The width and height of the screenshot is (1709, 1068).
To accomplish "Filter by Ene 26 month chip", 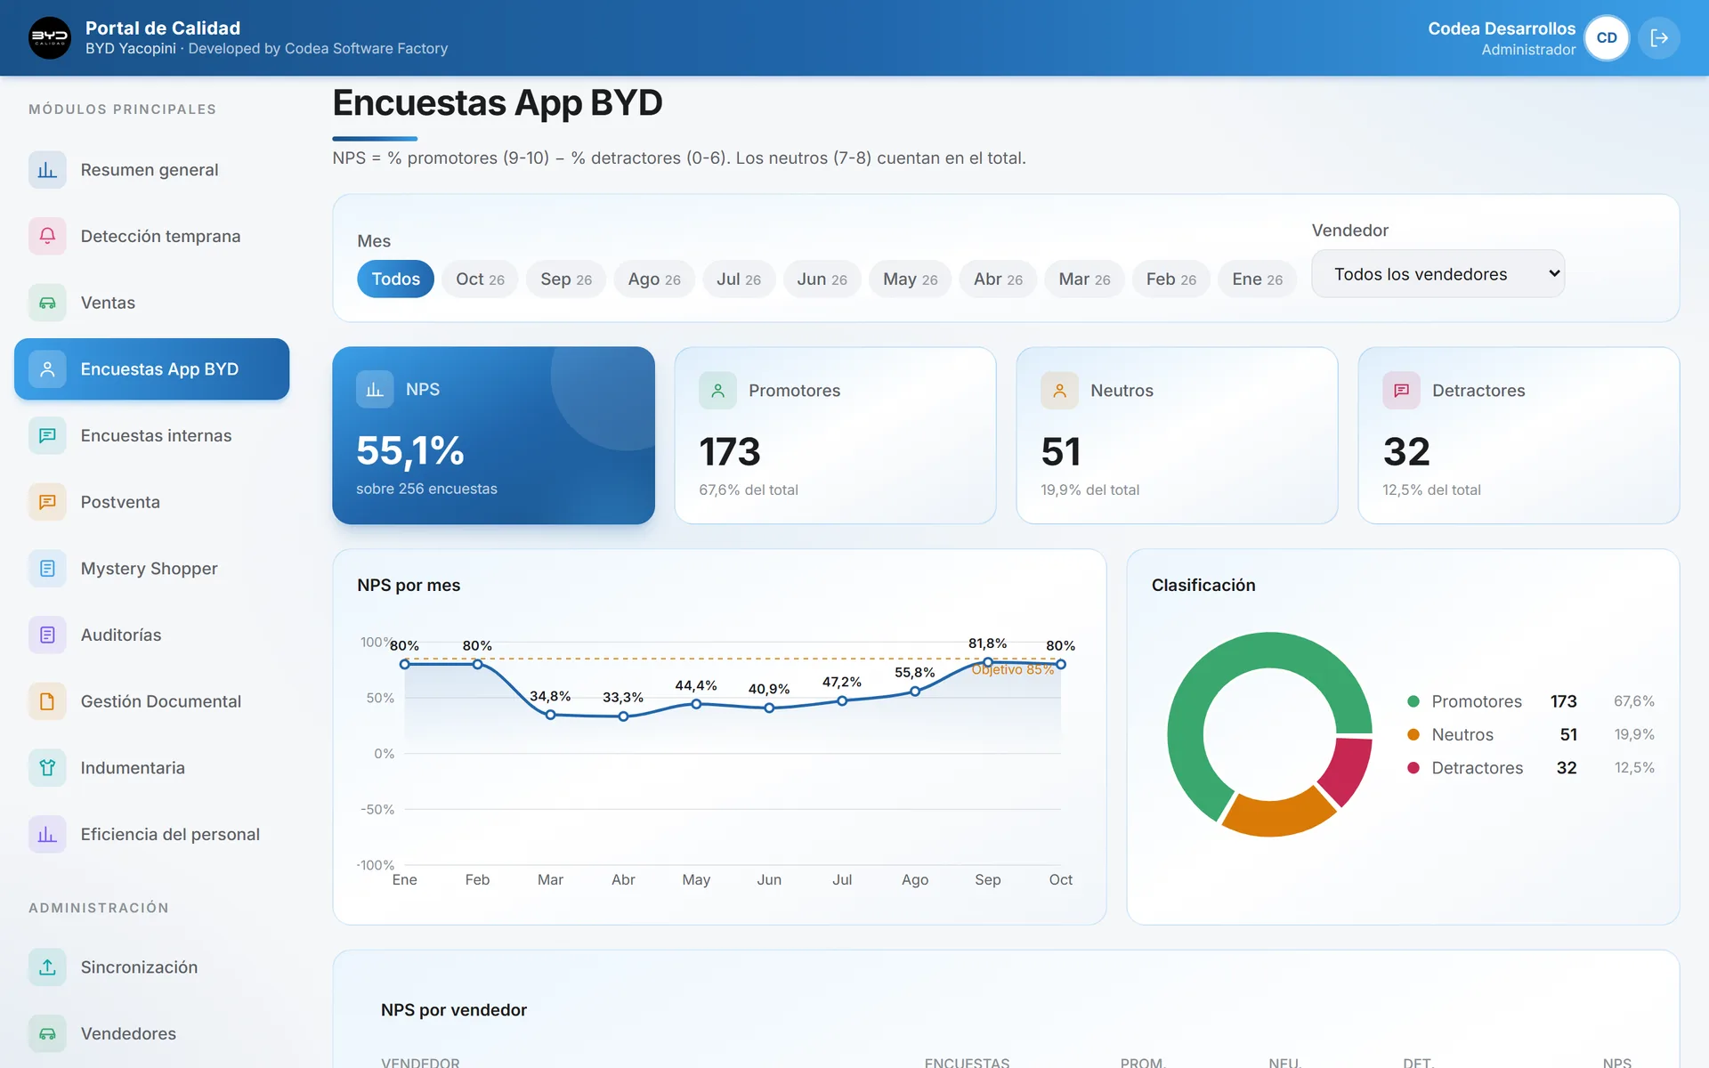I will (x=1257, y=279).
